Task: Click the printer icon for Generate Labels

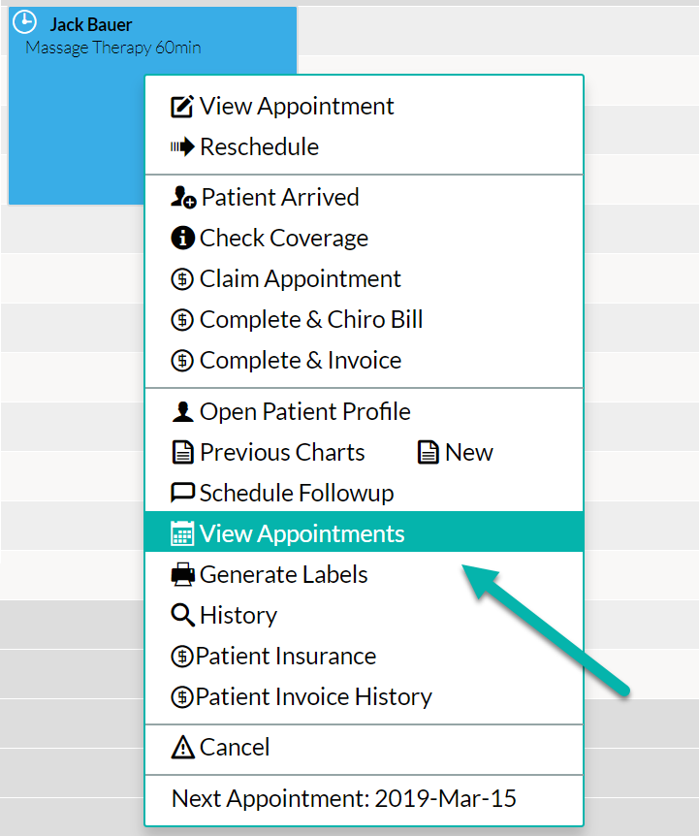Action: (182, 574)
